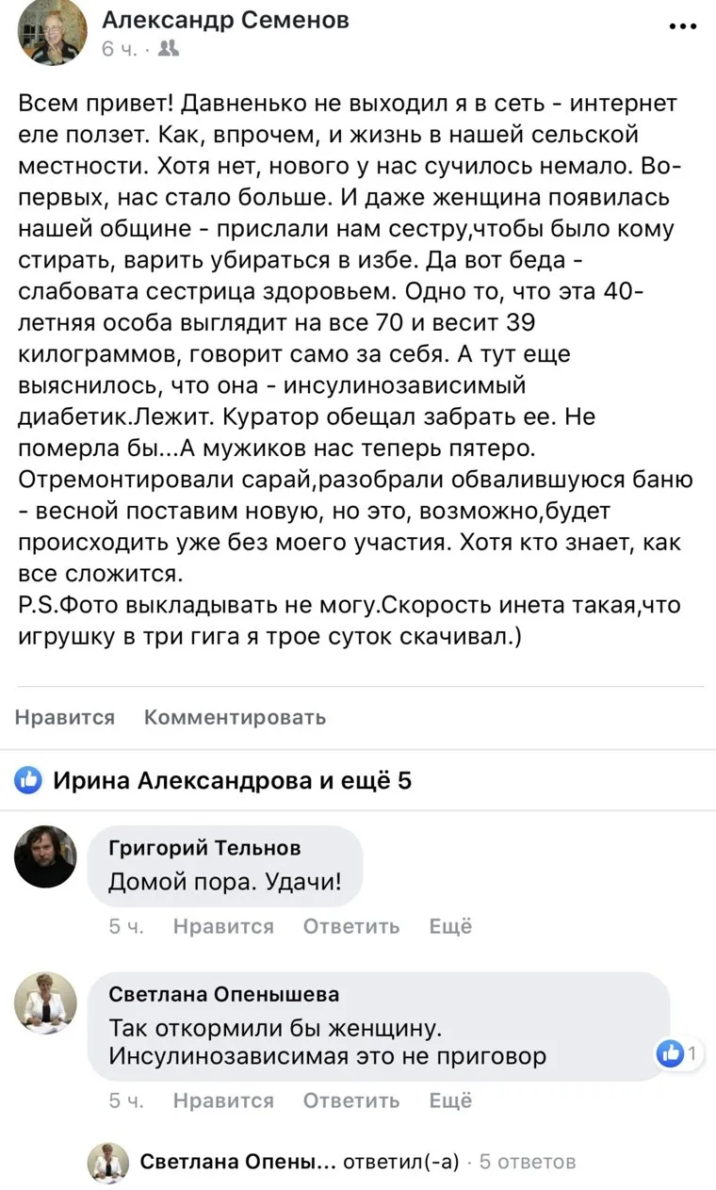Open the three-dot post options menu
Viewport: 716px width, 1190px height.
coord(682,26)
